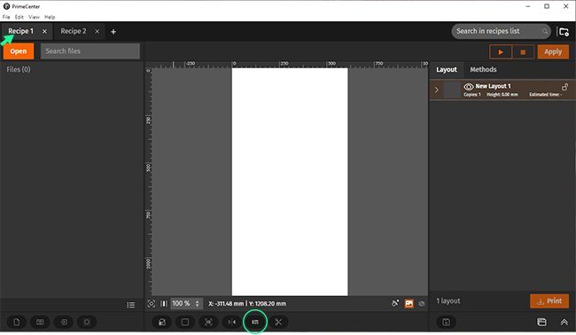Click the save icon under layout panel
Image resolution: width=576 pixels, height=335 pixels.
[446, 322]
